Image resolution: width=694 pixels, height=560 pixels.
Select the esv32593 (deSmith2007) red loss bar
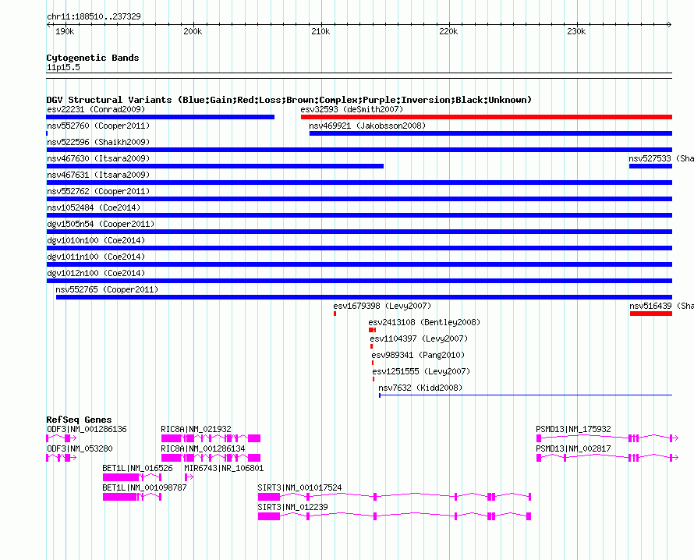487,117
